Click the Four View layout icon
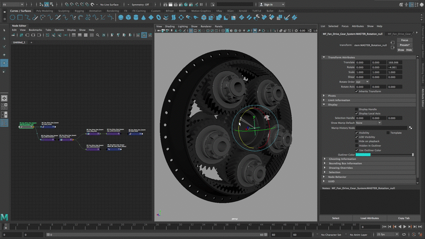Image resolution: width=425 pixels, height=239 pixels. pos(4,107)
